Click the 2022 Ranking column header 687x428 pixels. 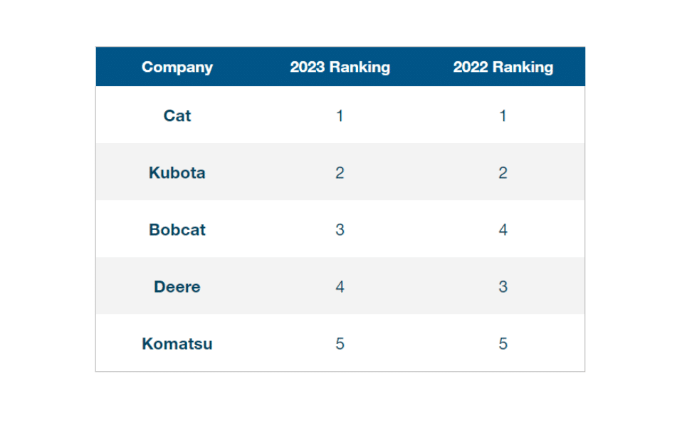[x=503, y=67]
